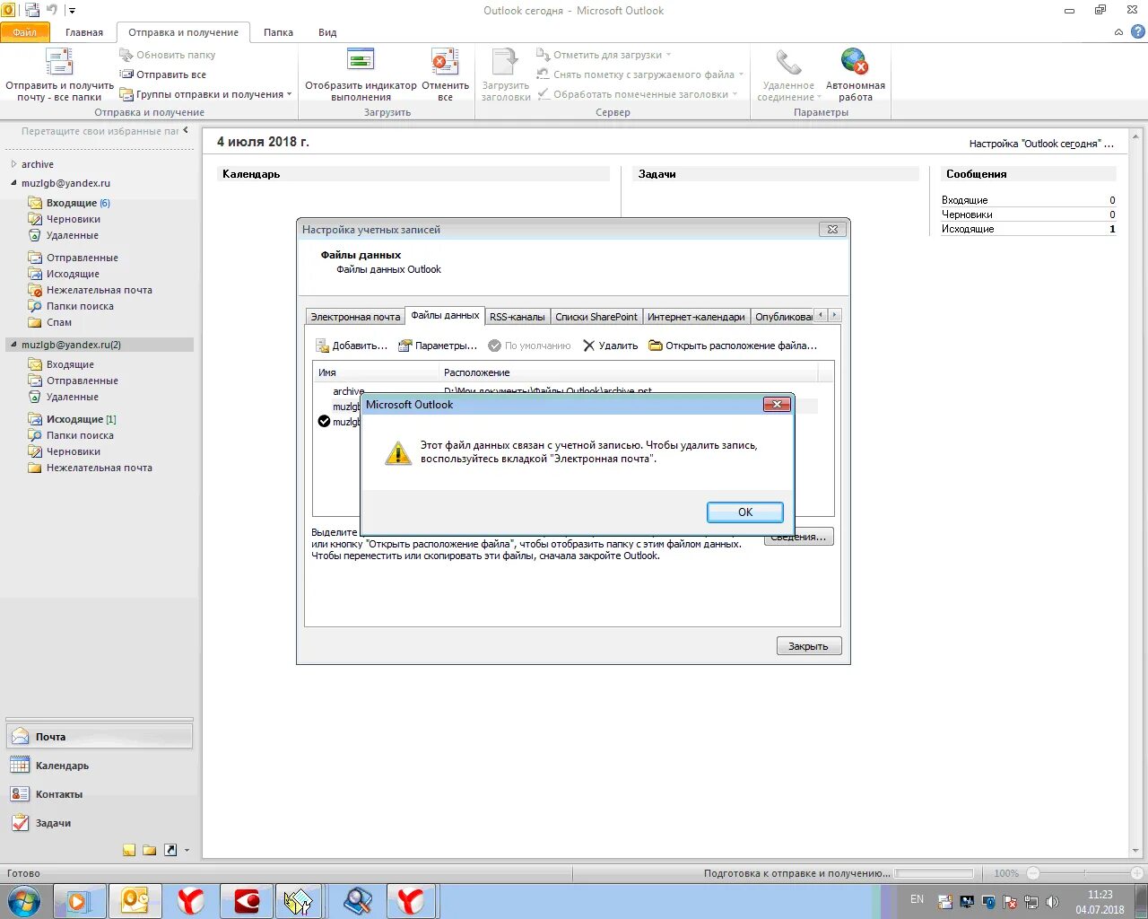Click the magnifier app taskbar icon
This screenshot has height=919, width=1148.
[357, 900]
